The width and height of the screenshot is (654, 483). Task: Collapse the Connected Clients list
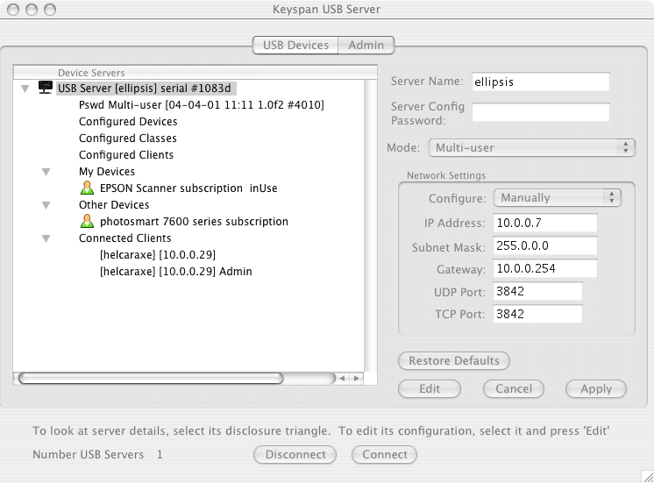point(46,238)
